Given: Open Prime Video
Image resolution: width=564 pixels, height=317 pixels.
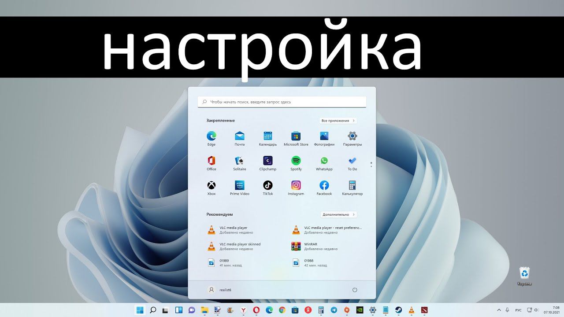Looking at the screenshot, I should pyautogui.click(x=240, y=188).
